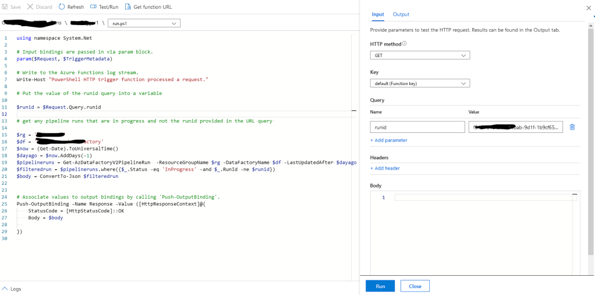Click the Close button
Viewport: 595px width, 295px height.
click(x=415, y=286)
